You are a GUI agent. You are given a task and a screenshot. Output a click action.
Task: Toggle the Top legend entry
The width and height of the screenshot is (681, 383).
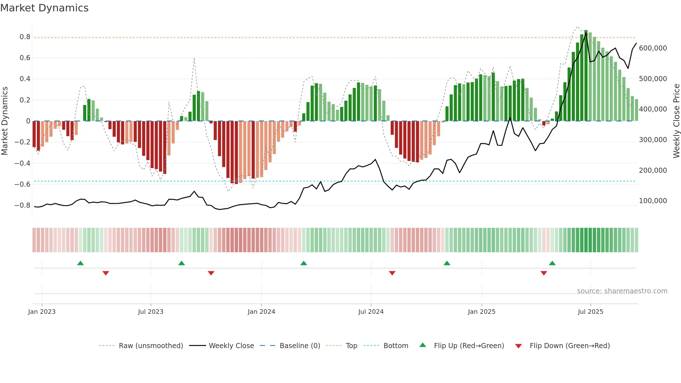342,346
